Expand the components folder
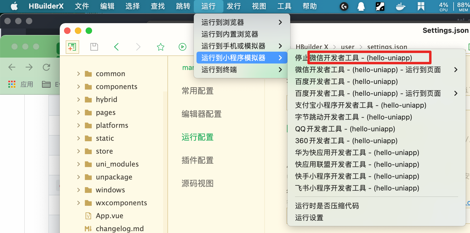The height and width of the screenshot is (233, 470). coord(79,87)
